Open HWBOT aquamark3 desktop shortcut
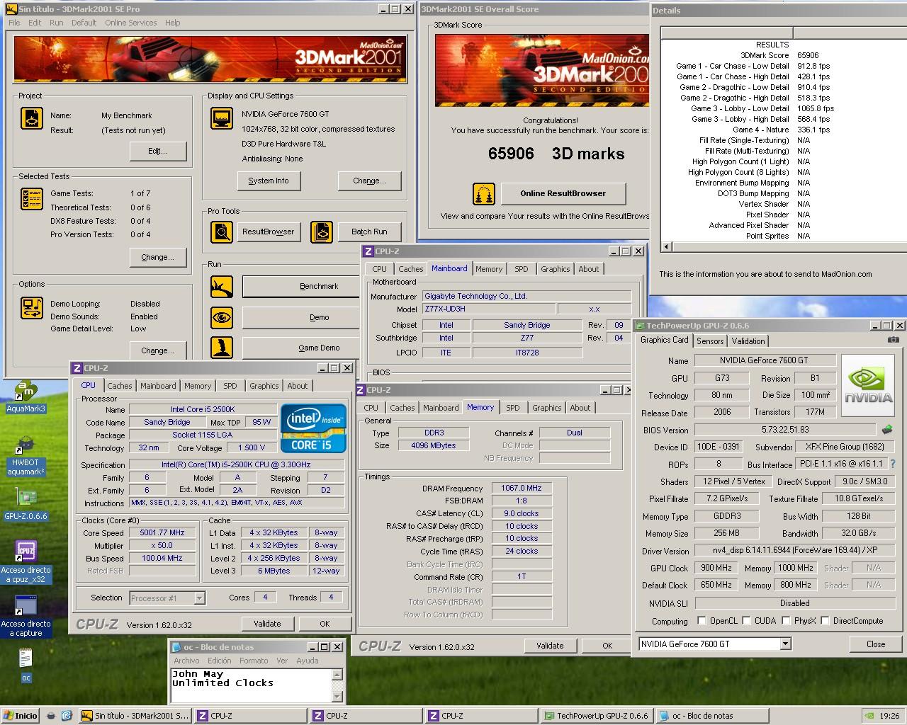 click(x=26, y=455)
